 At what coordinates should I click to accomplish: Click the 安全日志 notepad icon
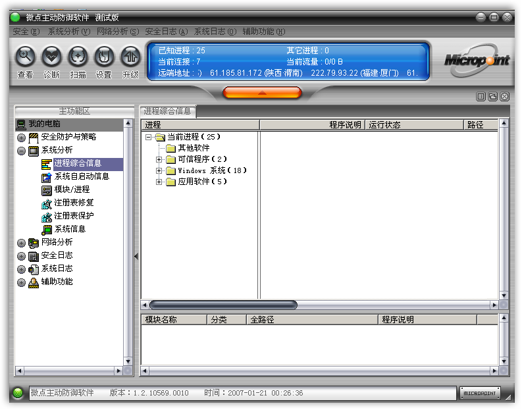point(34,256)
